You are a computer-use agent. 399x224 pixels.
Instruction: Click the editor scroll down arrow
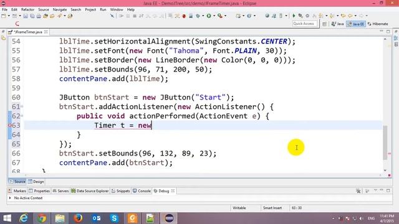(385, 170)
